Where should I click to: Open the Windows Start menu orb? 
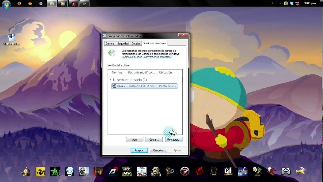(x=6, y=4)
